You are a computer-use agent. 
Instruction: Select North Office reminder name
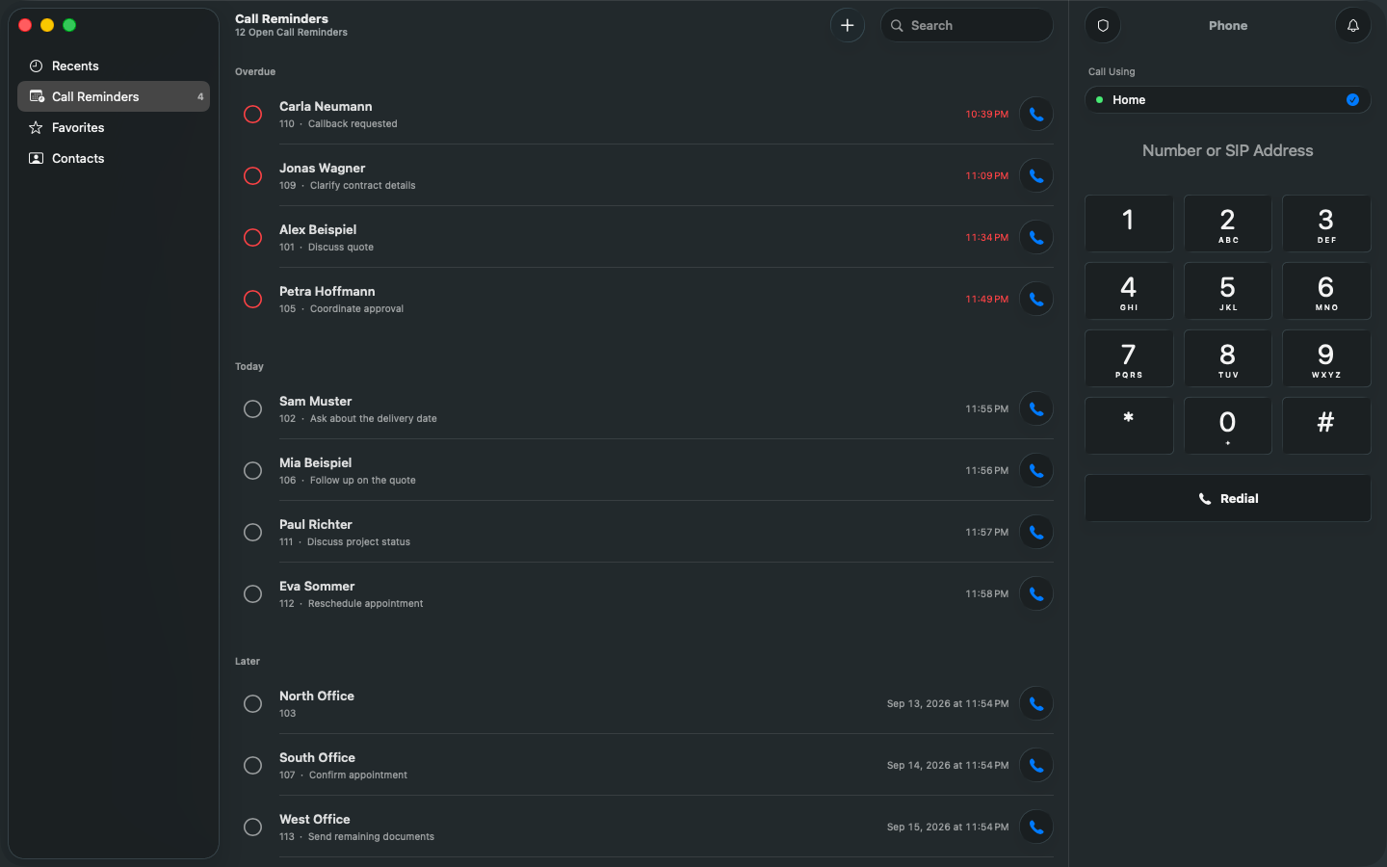317,696
